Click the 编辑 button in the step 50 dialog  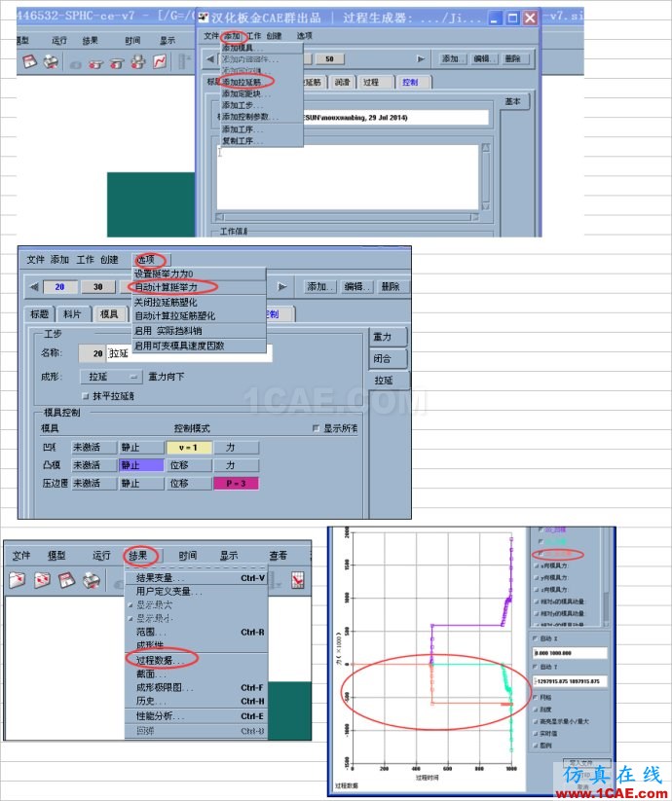tap(482, 58)
